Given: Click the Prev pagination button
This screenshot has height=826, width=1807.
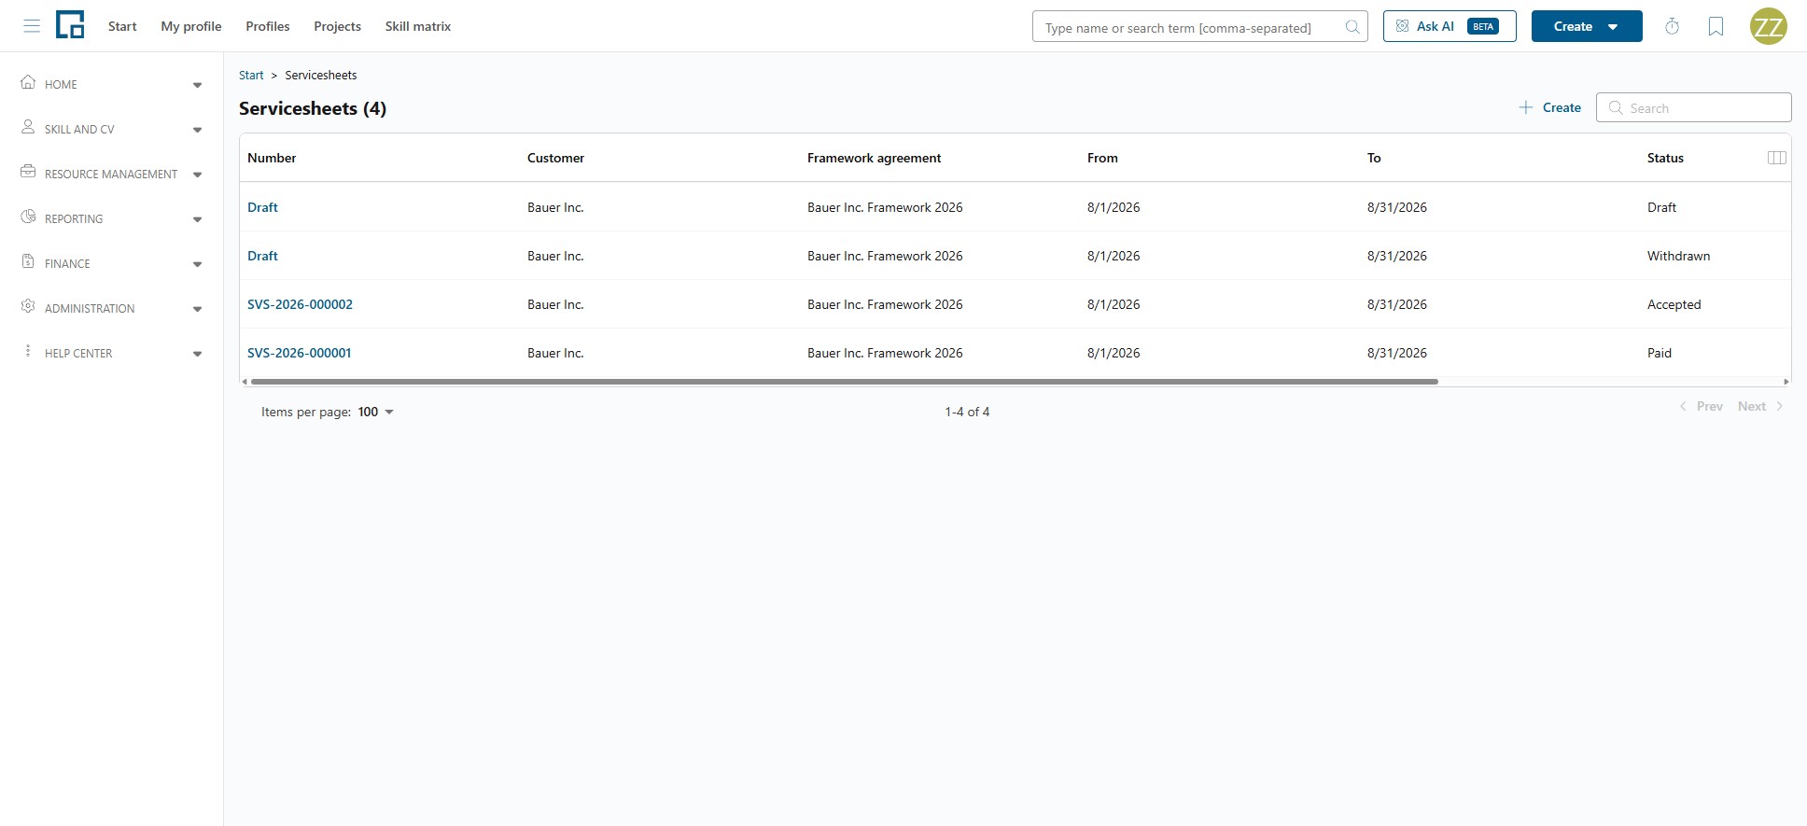Looking at the screenshot, I should [1702, 406].
